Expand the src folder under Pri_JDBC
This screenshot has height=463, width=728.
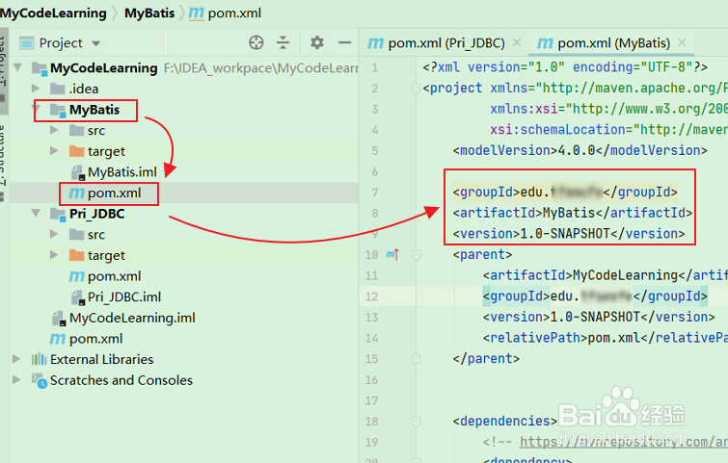(54, 234)
